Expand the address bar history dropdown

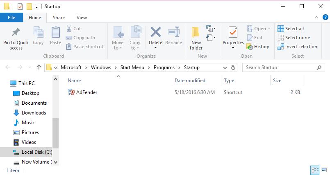(225, 67)
